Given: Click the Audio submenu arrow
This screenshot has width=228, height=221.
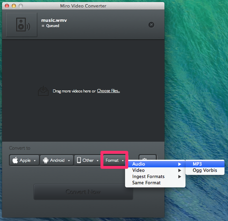Looking at the screenshot, I should pos(180,164).
